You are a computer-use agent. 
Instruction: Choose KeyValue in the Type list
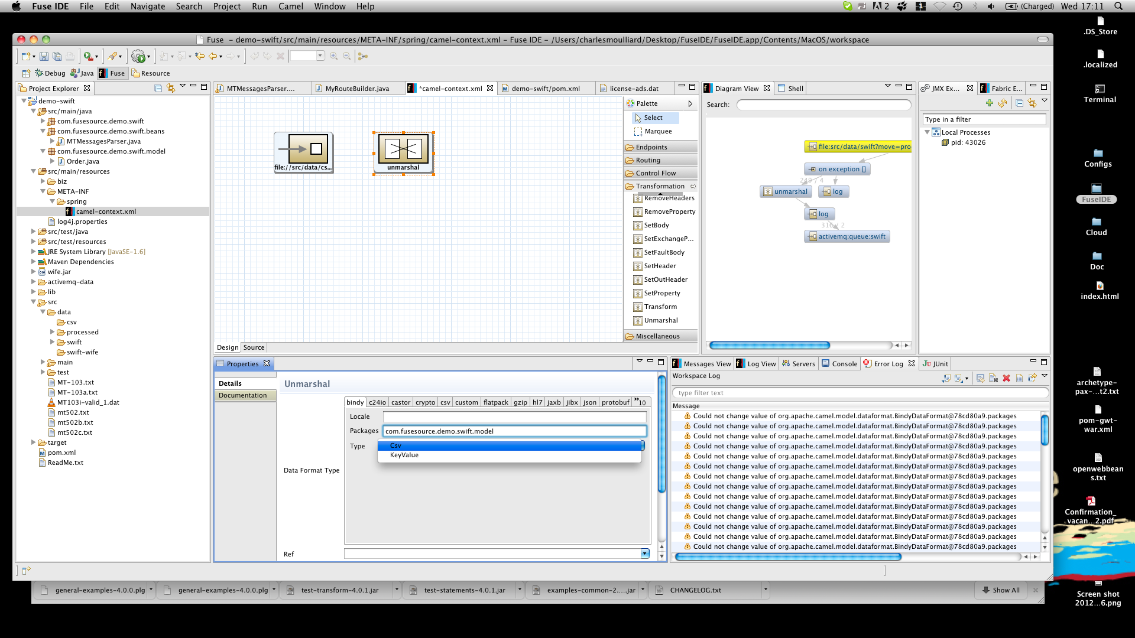pos(404,455)
